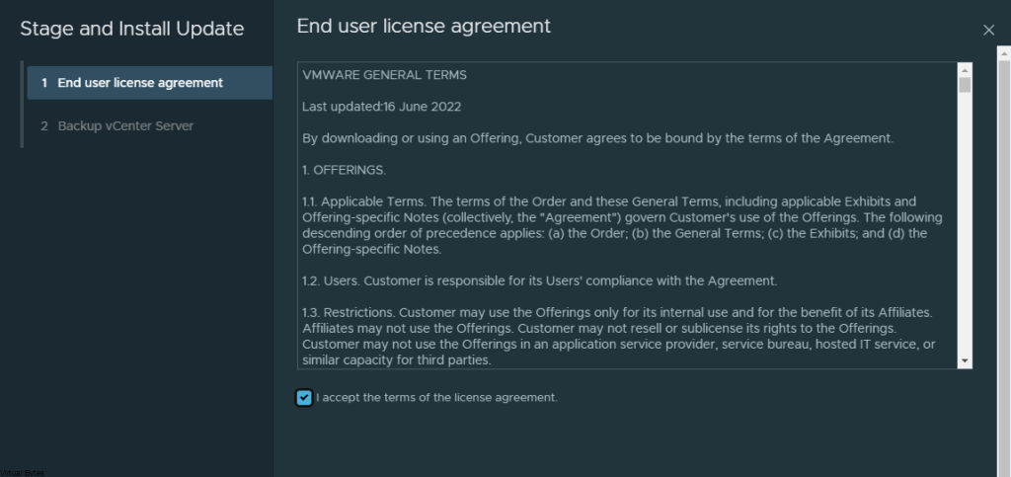1011x477 pixels.
Task: Click the End user license agreement page heading
Action: click(x=424, y=27)
